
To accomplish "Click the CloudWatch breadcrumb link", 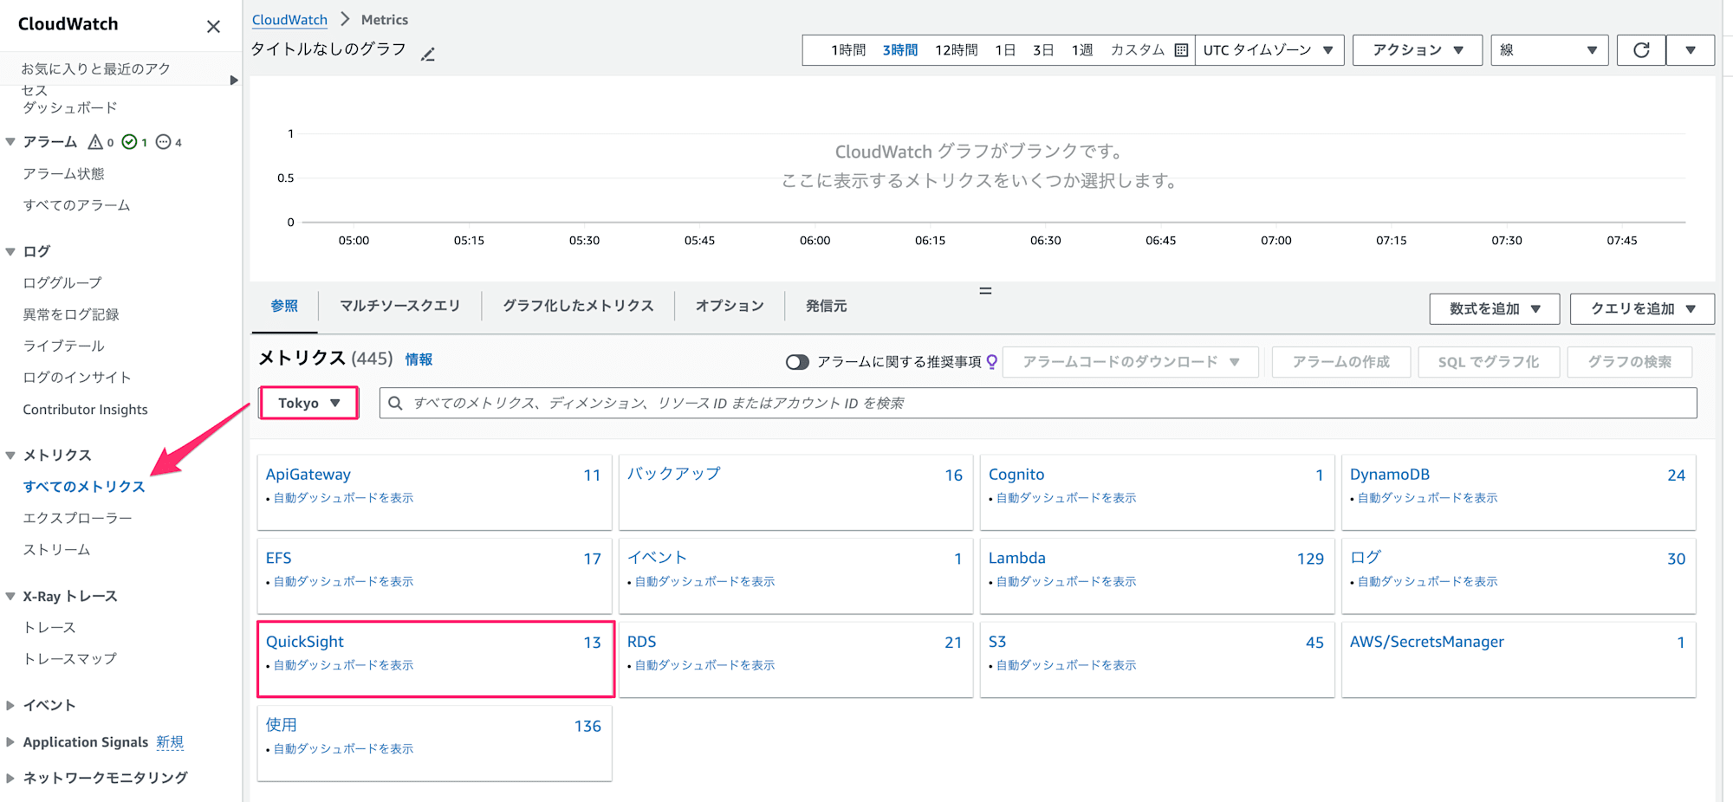I will 289,20.
